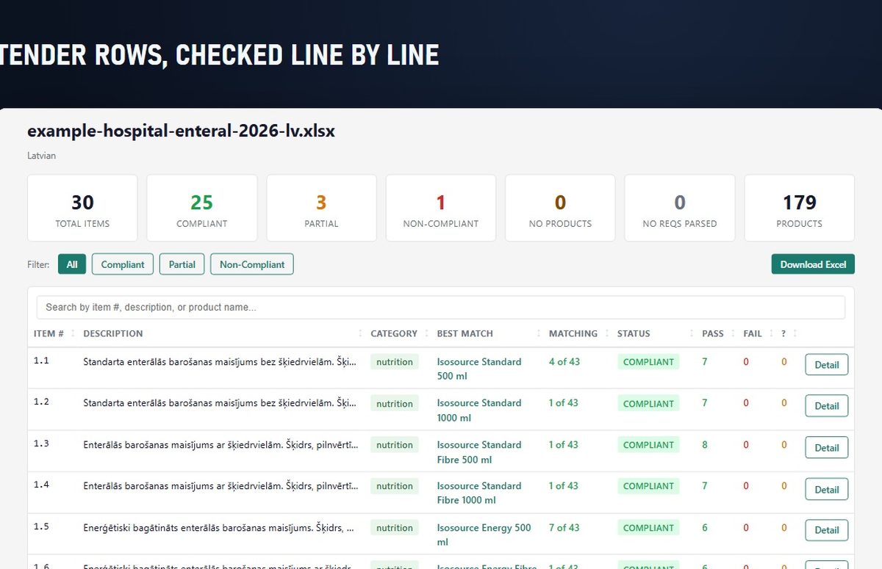Click the nutrition tag in row 1.1

click(395, 362)
